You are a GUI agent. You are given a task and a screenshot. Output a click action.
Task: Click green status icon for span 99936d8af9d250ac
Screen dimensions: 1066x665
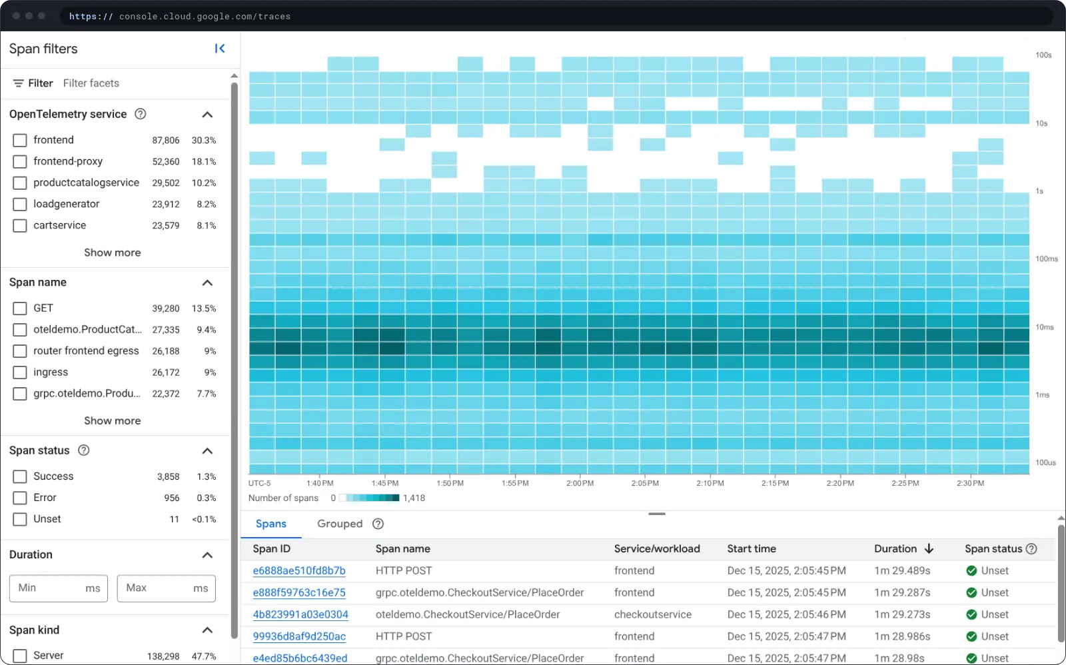coord(971,637)
